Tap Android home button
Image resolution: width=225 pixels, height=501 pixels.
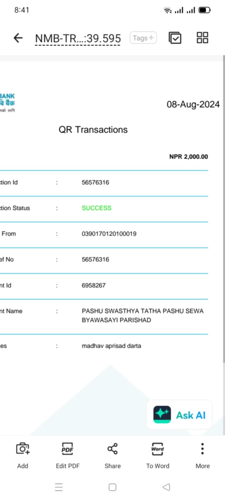[x=112, y=487]
